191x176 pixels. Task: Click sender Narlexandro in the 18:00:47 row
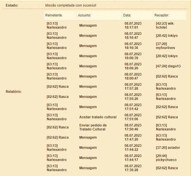pos(57,76)
